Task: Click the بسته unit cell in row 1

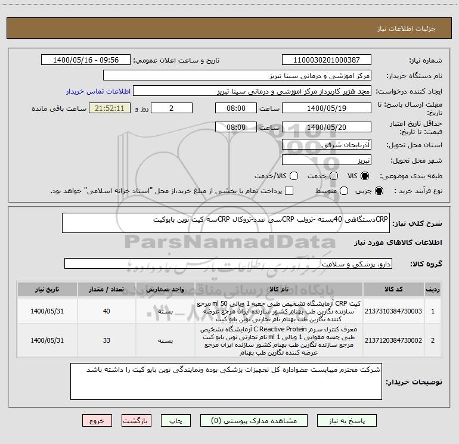Action: tap(165, 311)
